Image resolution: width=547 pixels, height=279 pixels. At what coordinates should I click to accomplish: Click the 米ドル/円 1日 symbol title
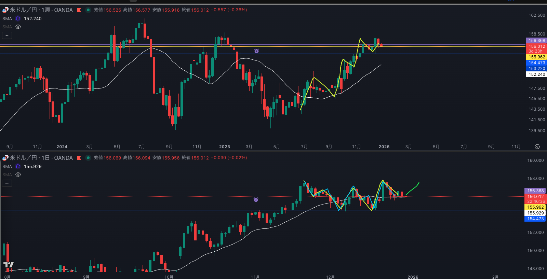tap(41, 158)
